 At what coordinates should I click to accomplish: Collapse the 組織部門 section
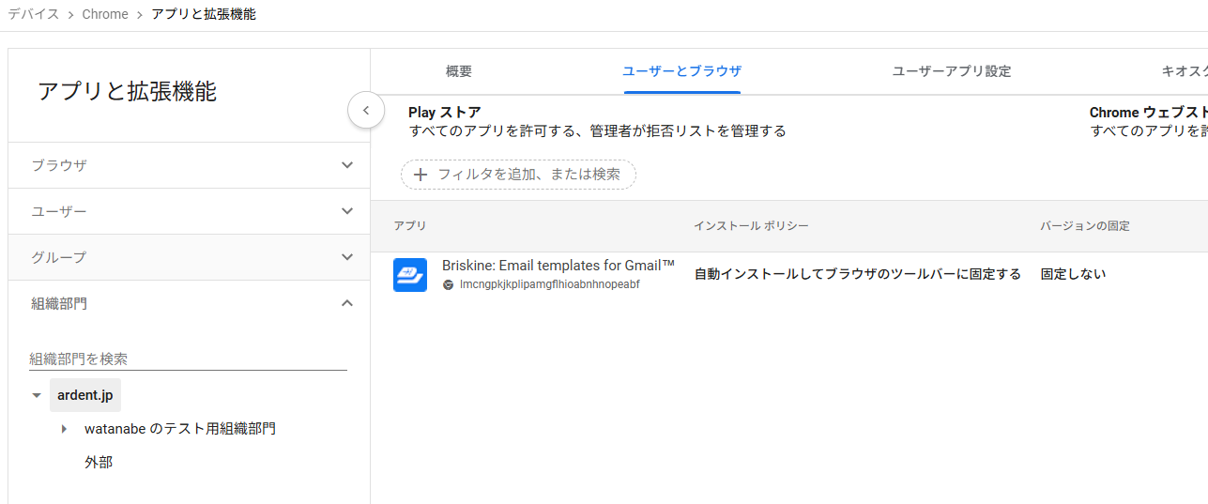(x=347, y=303)
